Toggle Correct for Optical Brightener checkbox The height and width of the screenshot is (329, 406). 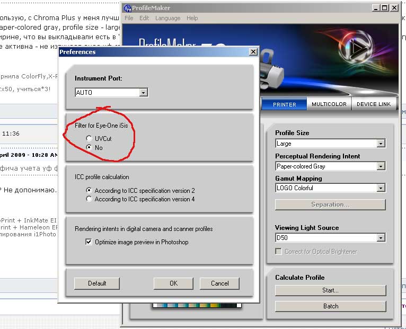point(278,251)
